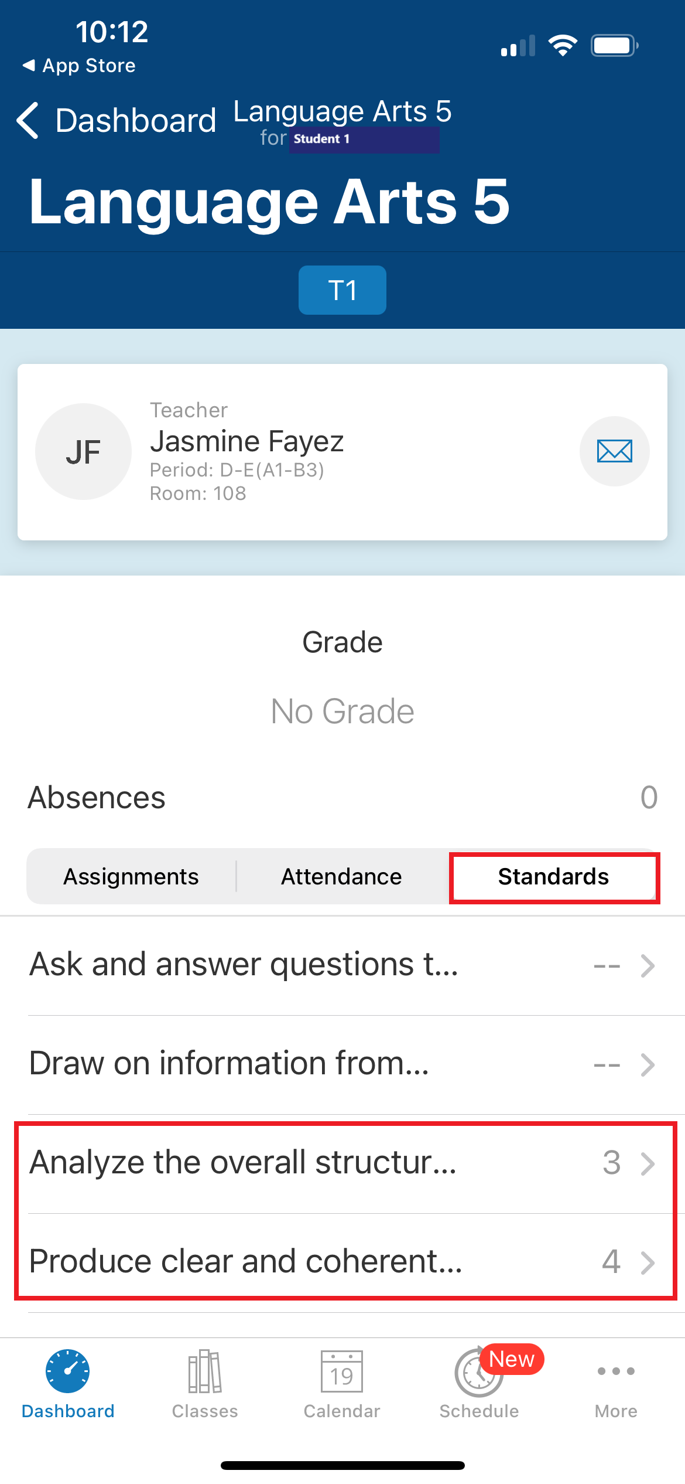
Task: Tap the Jasmine Fayez teacher name
Action: coord(246,441)
